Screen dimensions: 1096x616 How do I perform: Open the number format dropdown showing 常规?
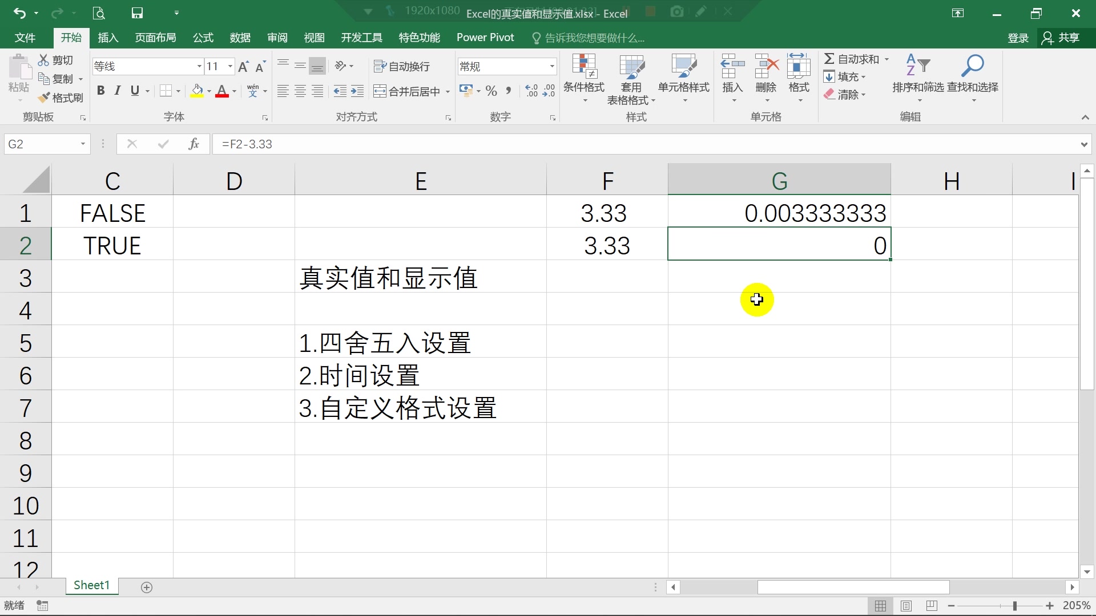click(x=551, y=66)
